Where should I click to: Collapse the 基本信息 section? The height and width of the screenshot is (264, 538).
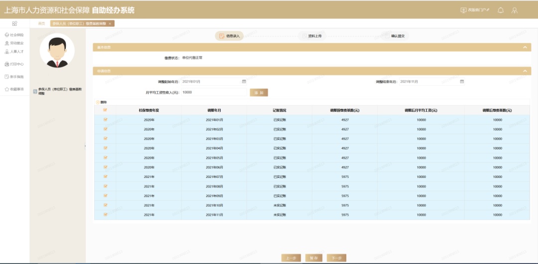click(525, 47)
